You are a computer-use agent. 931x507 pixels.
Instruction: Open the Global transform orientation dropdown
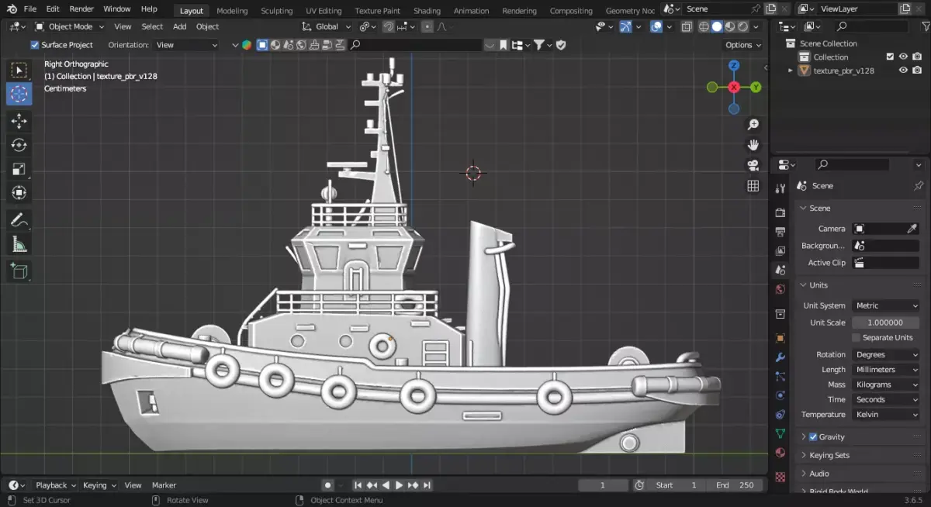point(327,26)
